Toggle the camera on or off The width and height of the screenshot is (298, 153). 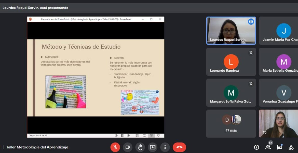coord(128,147)
